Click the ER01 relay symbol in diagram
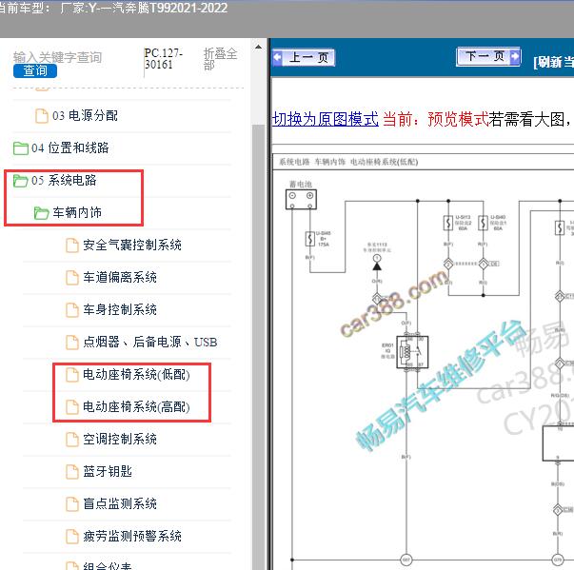 tap(412, 352)
